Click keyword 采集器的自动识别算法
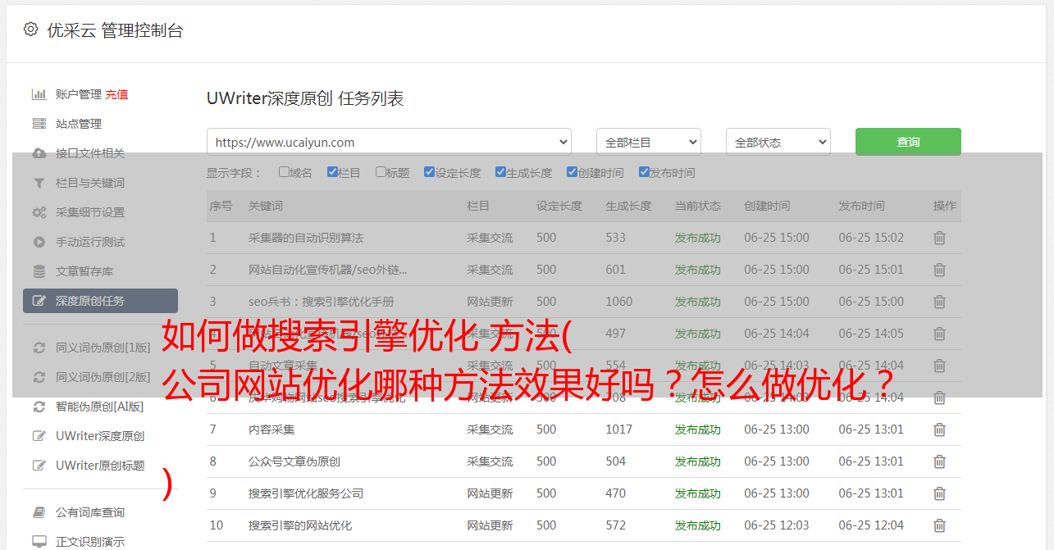Image resolution: width=1054 pixels, height=550 pixels. coord(306,238)
